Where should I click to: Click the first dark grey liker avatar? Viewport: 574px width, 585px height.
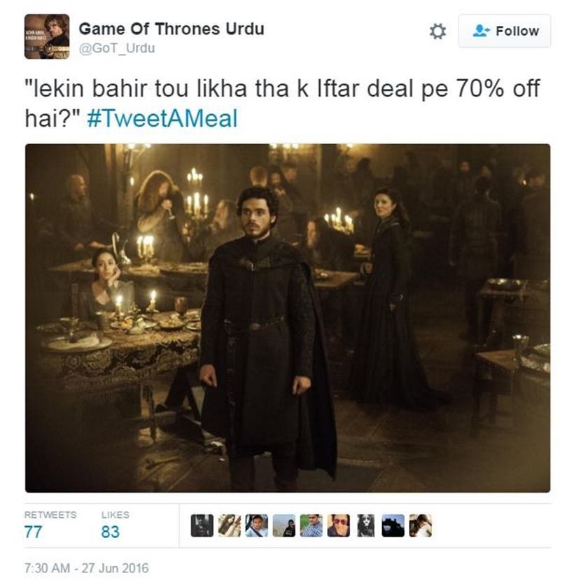[202, 526]
